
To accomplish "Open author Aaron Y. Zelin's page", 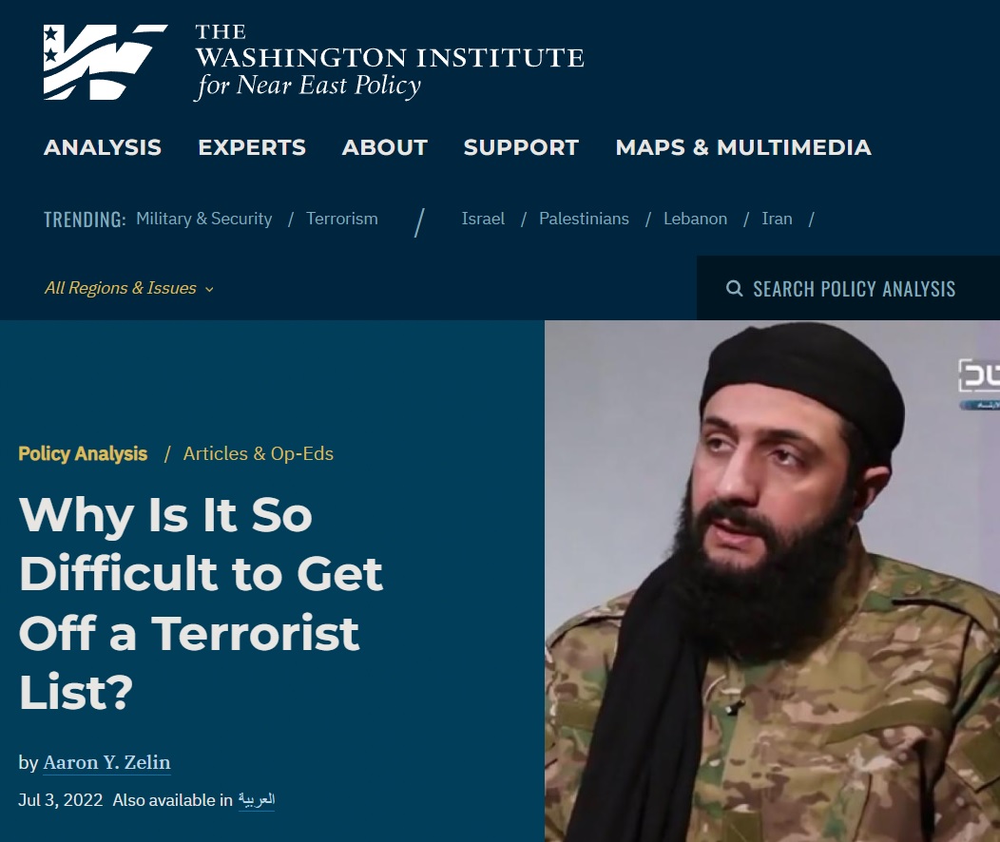I will (106, 762).
